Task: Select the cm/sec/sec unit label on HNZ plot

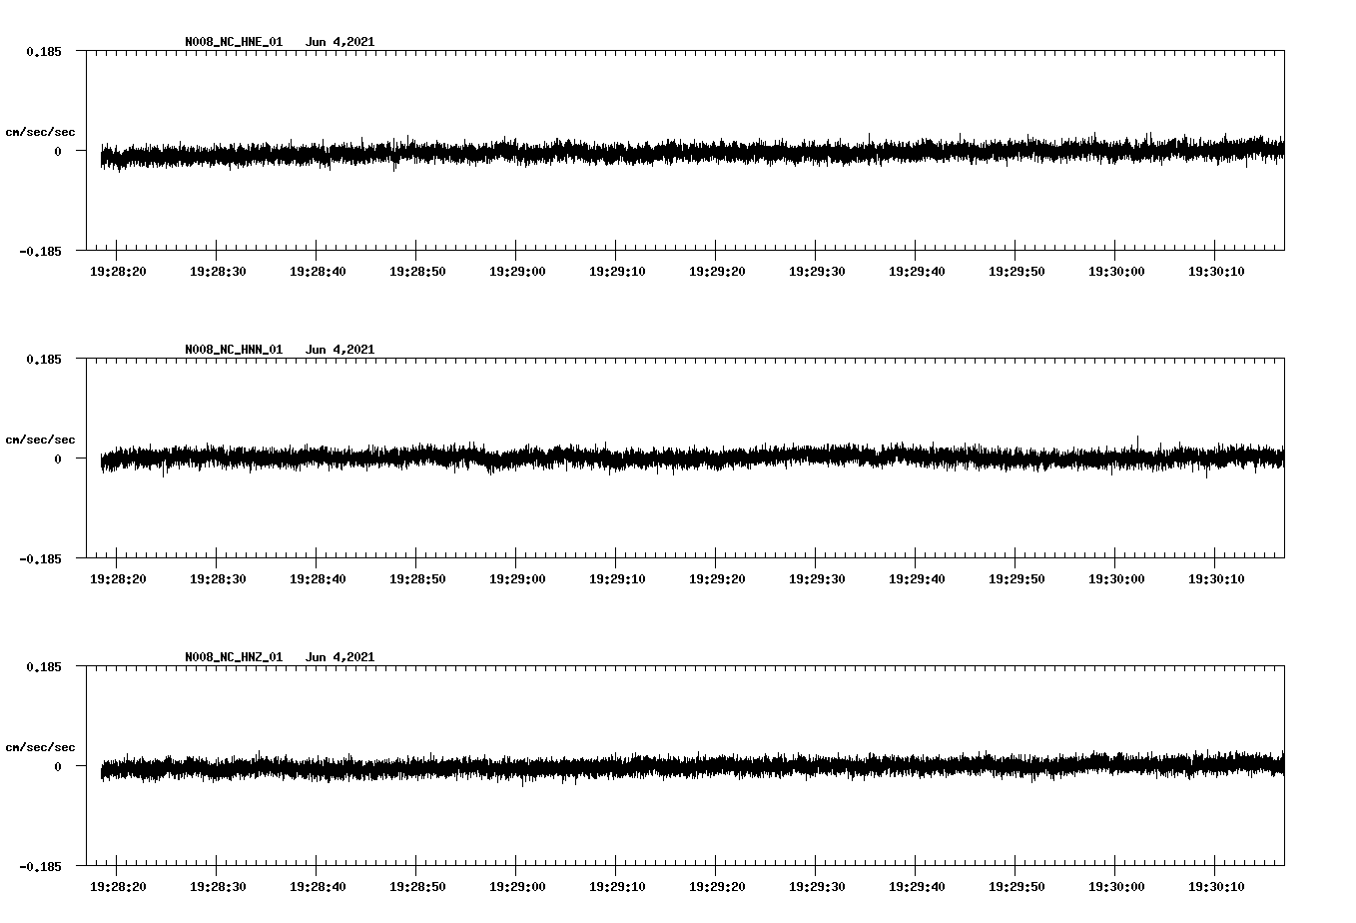Action: (x=40, y=747)
